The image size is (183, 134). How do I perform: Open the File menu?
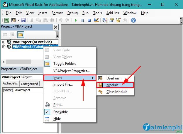pos(9,13)
